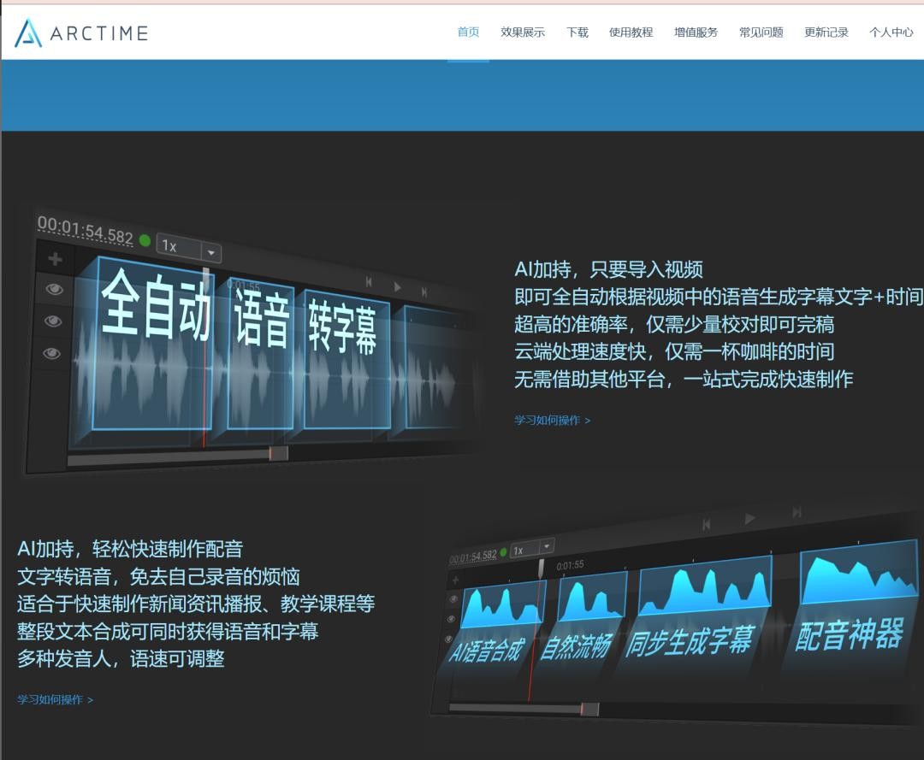Click skip-to-start icon in the upper timeline image

click(x=369, y=282)
